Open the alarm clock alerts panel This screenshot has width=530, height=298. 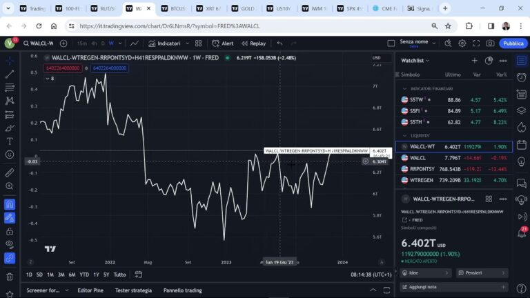pos(522,77)
